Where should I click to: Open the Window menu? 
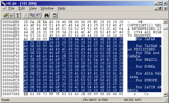click(x=47, y=8)
